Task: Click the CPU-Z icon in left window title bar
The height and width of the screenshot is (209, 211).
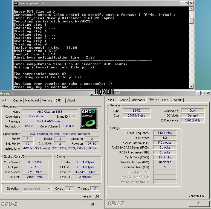Action: [2, 94]
